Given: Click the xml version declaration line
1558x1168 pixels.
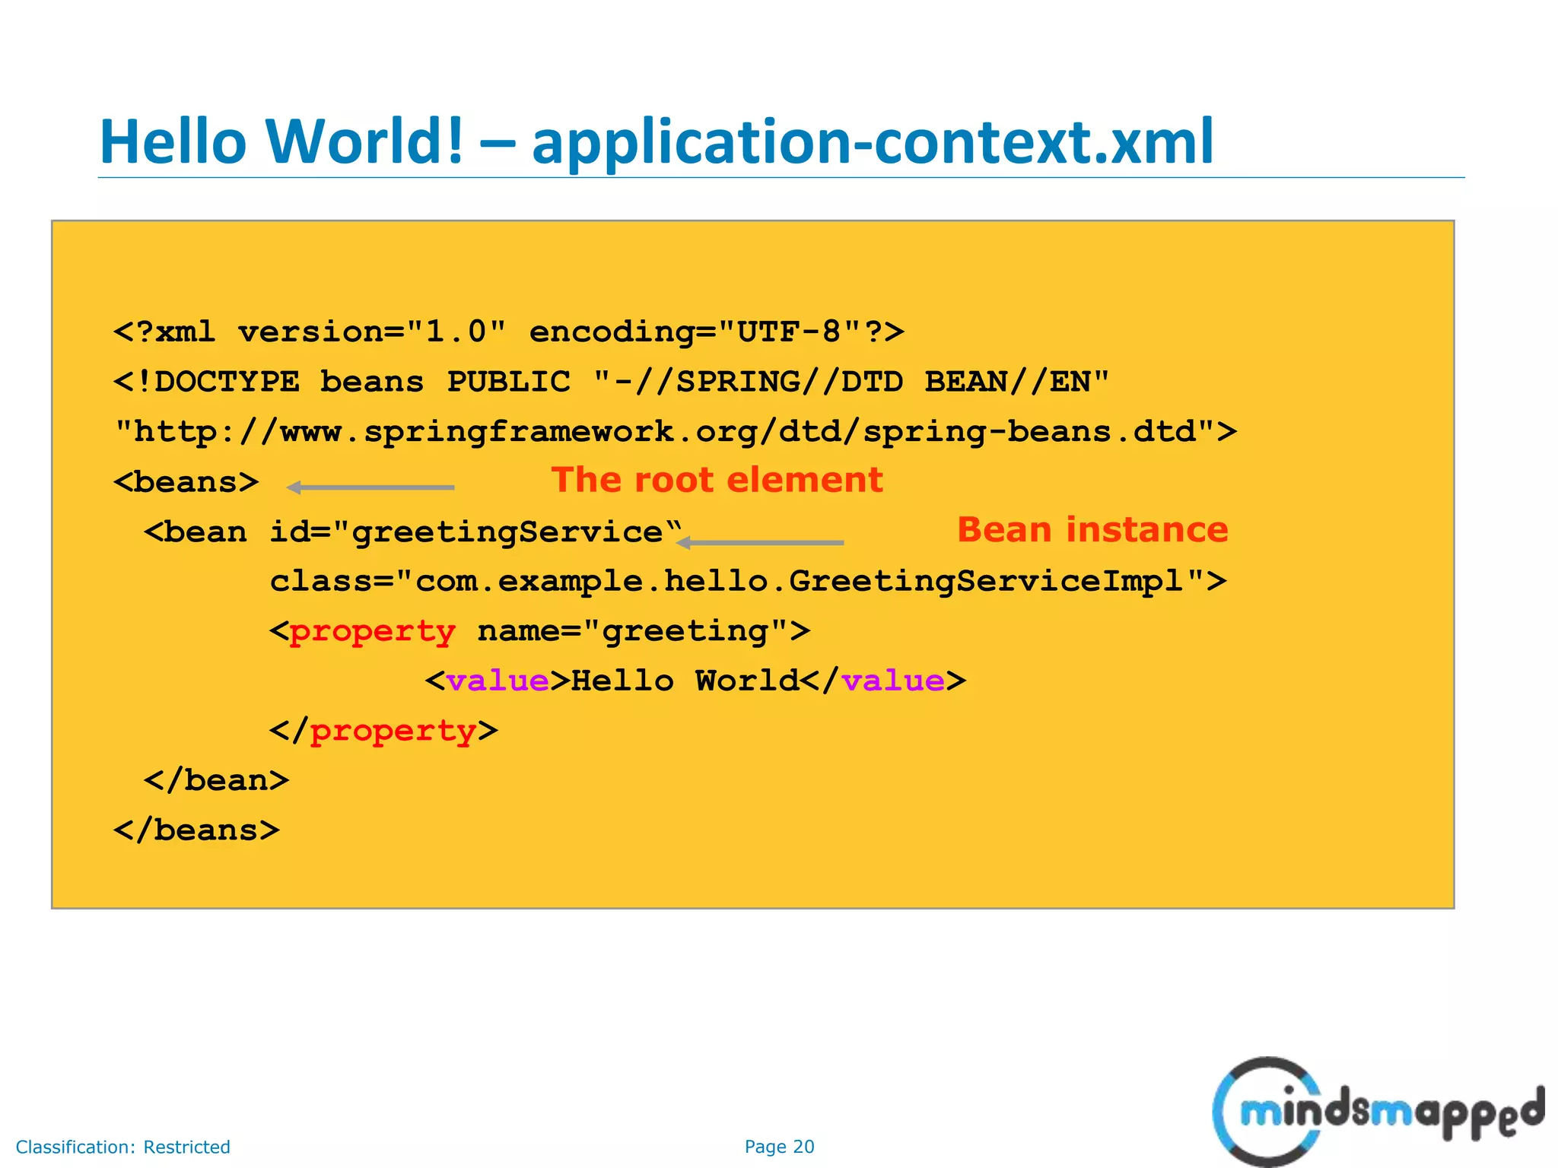Looking at the screenshot, I should pyautogui.click(x=508, y=332).
